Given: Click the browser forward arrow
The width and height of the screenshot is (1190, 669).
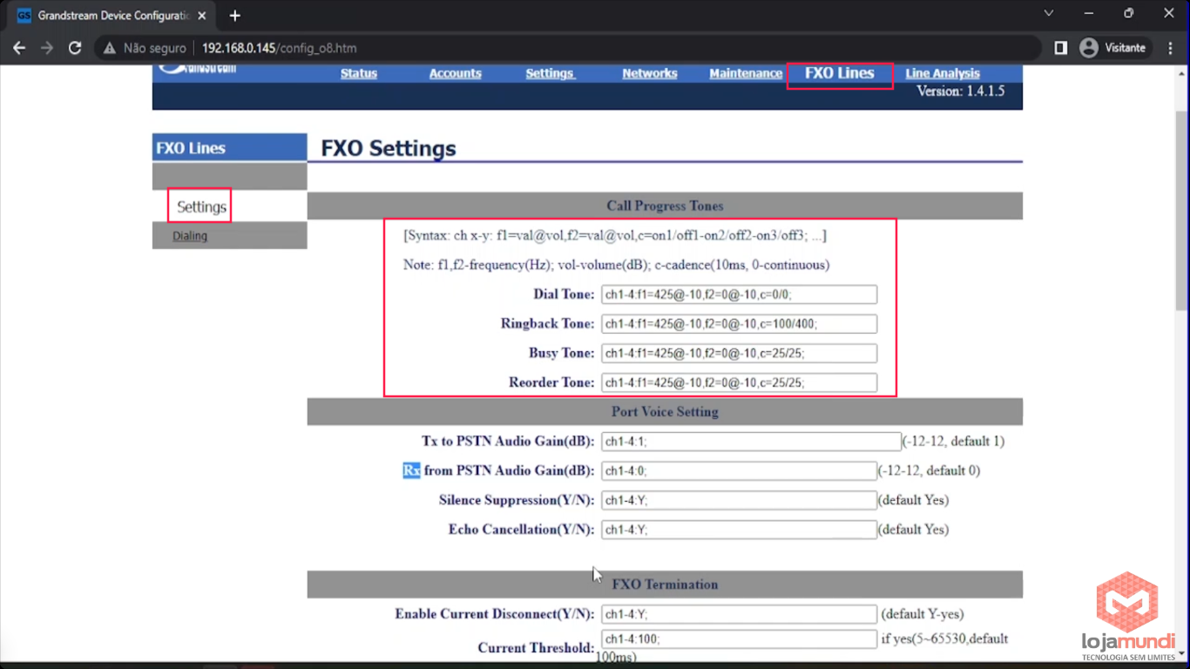Looking at the screenshot, I should pos(47,48).
